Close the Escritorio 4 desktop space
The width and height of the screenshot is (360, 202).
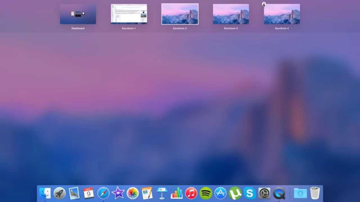[264, 4]
